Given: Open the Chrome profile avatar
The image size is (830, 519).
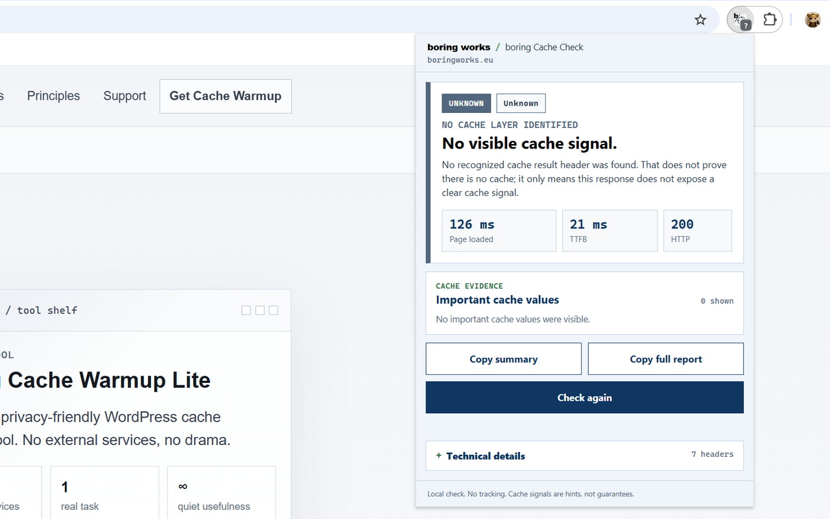Looking at the screenshot, I should click(x=812, y=19).
